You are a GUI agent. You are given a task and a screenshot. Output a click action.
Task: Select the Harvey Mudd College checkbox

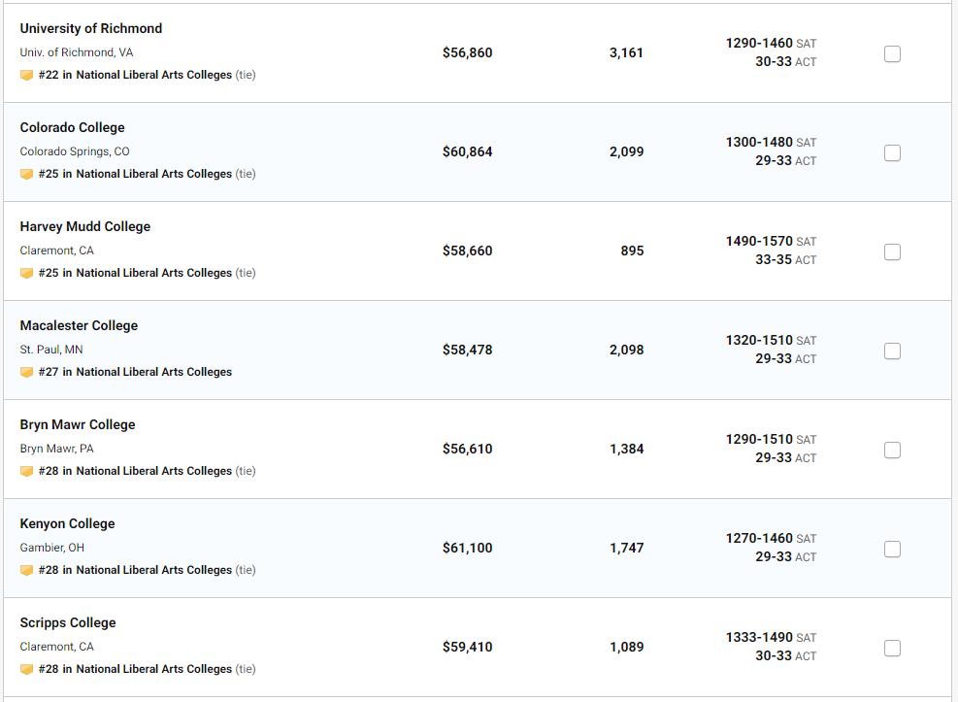click(892, 252)
